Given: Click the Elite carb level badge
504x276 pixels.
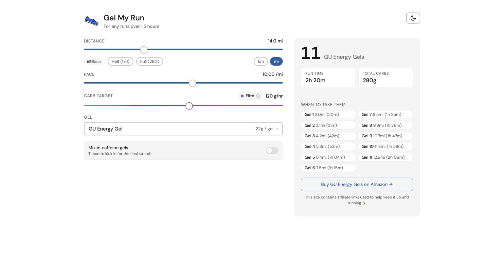Looking at the screenshot, I should 250,96.
